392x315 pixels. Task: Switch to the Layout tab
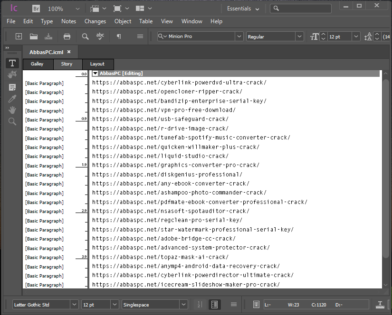97,64
